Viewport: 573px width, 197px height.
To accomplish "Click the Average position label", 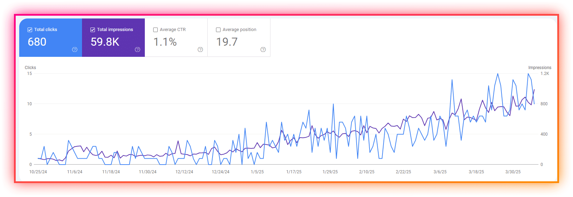I will 239,30.
